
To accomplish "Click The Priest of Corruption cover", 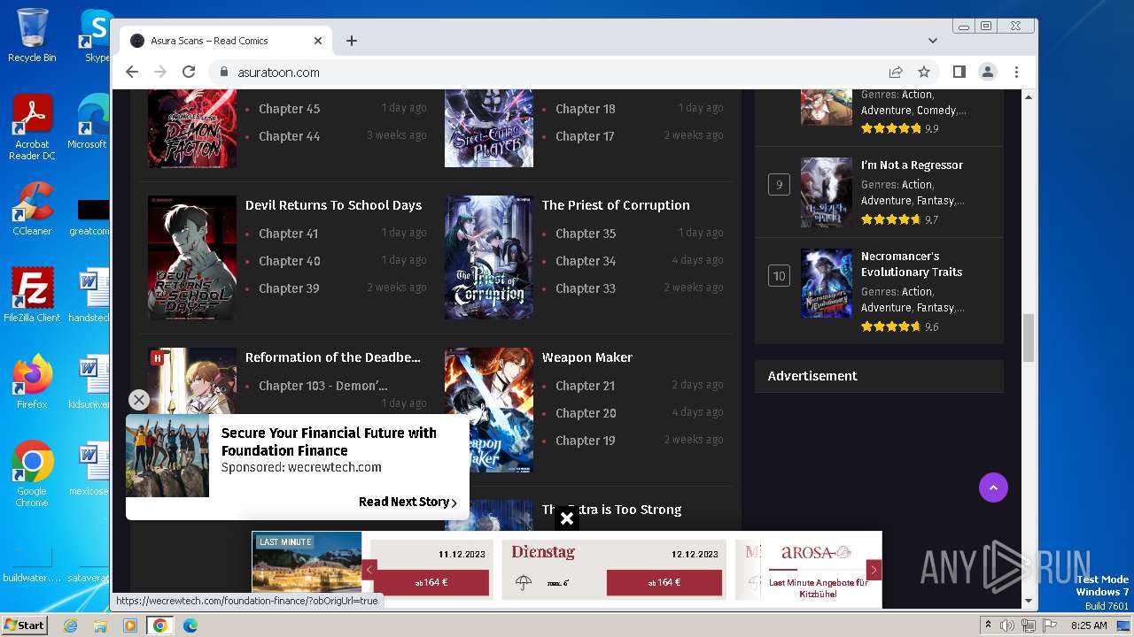I will coord(489,257).
